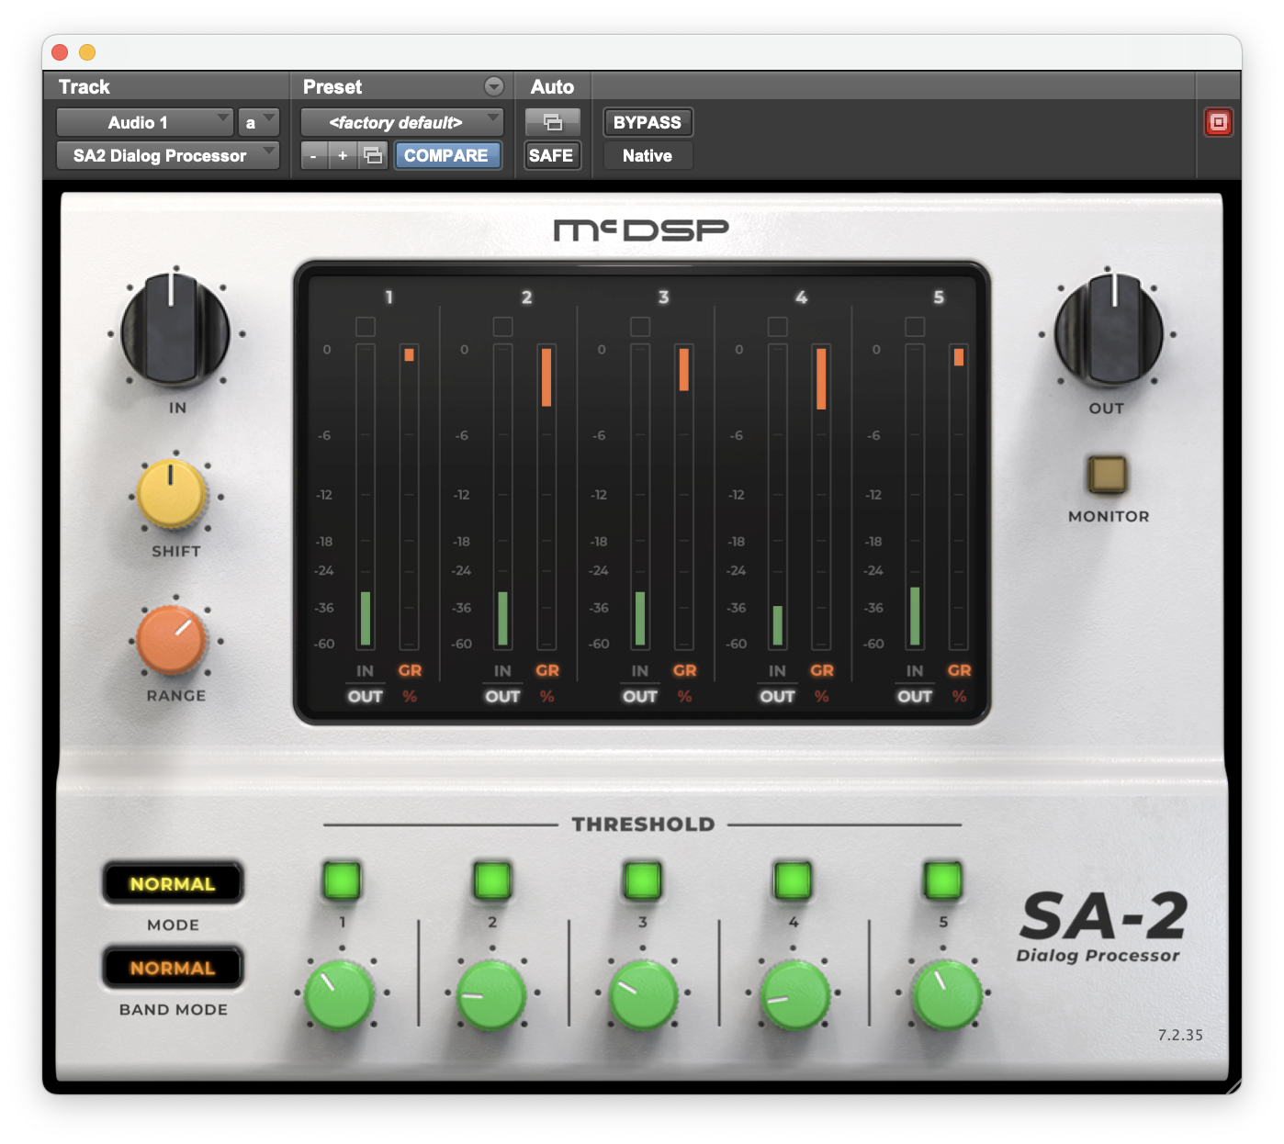Image resolution: width=1284 pixels, height=1144 pixels.
Task: Click band 1 GR % meter label
Action: coord(410,684)
